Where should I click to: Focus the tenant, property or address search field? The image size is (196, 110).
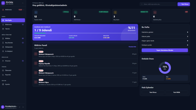tap(158, 4)
